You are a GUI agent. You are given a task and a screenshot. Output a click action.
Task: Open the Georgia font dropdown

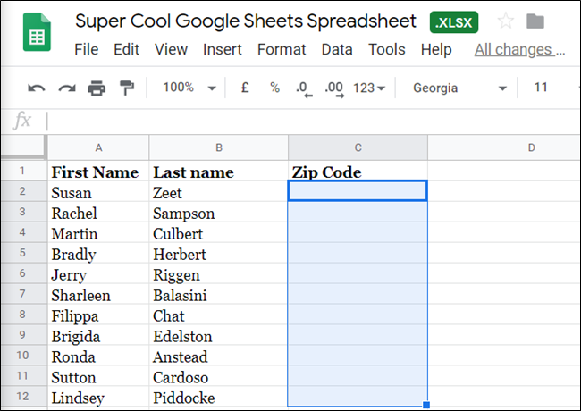coord(459,88)
